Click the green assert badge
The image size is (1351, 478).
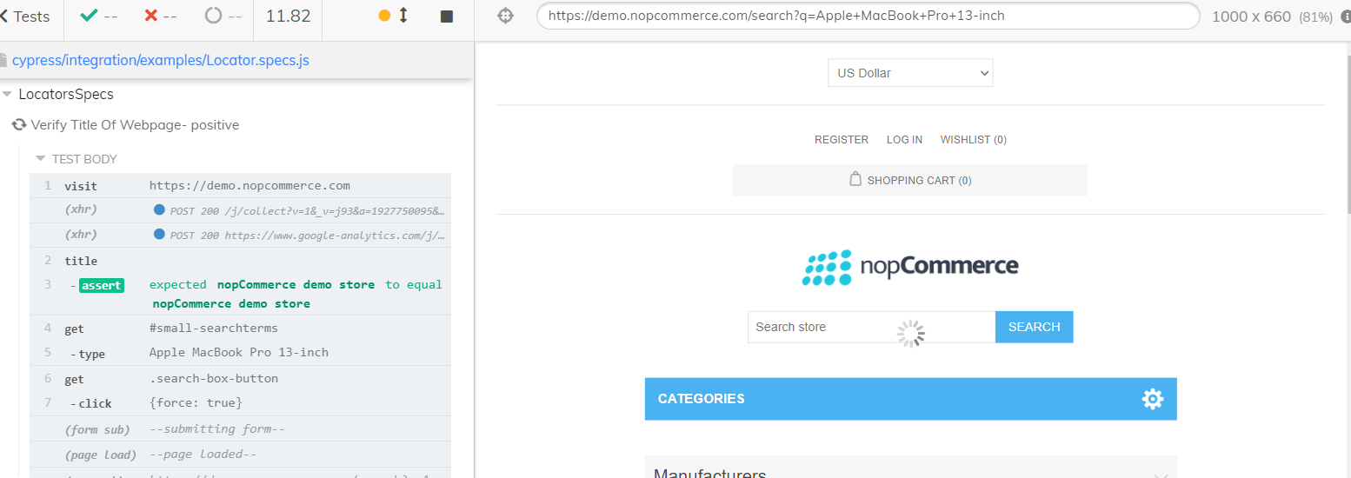click(x=102, y=285)
